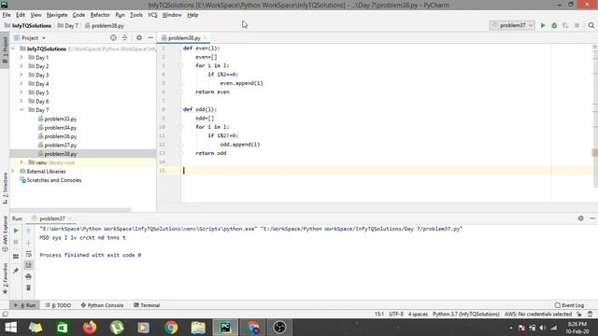Toggle the Favorites side tab
The width and height of the screenshot is (598, 336).
5,278
